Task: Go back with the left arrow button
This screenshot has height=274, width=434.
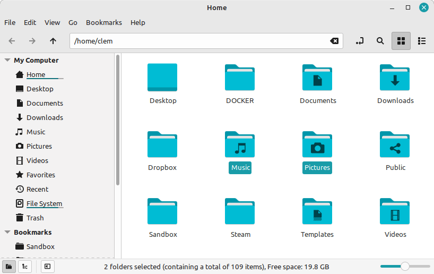Action: pyautogui.click(x=12, y=41)
